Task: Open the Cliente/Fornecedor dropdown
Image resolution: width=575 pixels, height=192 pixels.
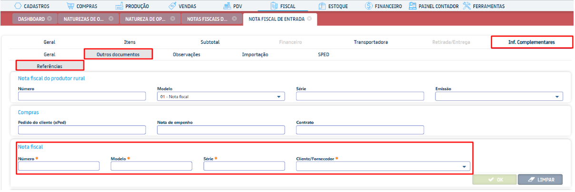Action: tap(464, 167)
